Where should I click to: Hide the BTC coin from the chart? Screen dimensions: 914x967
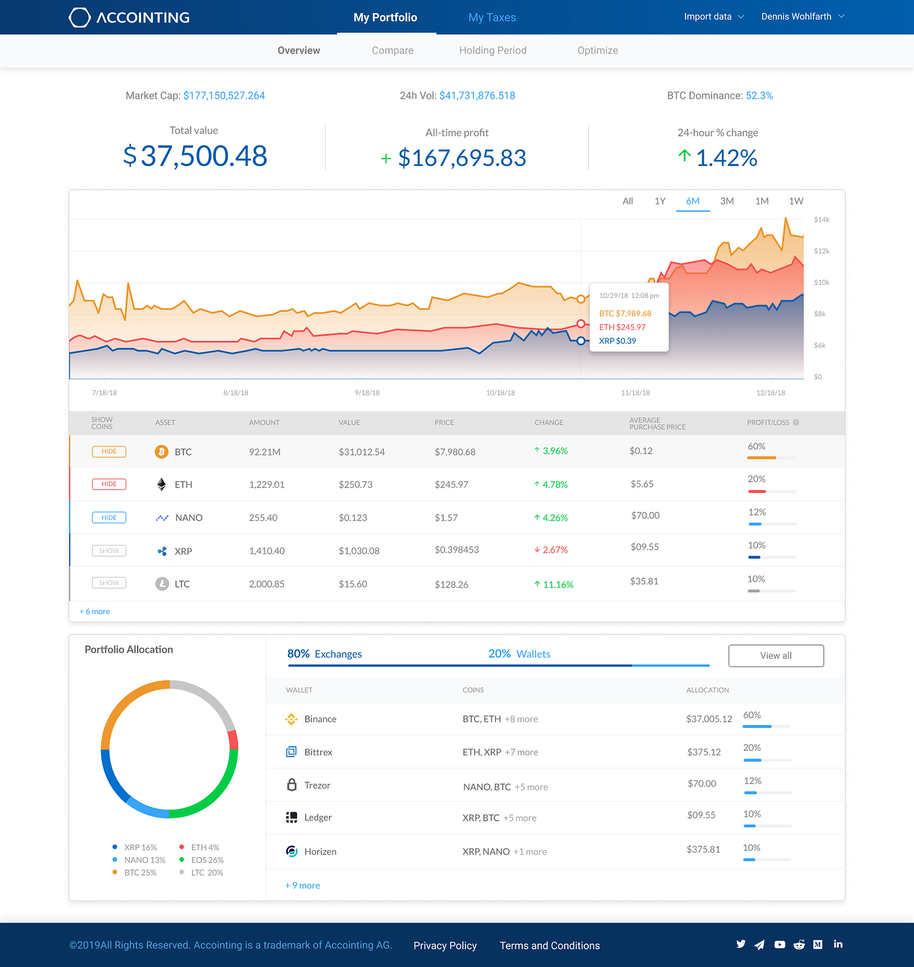(x=109, y=451)
